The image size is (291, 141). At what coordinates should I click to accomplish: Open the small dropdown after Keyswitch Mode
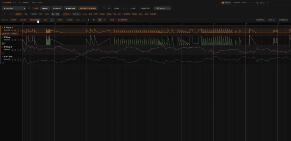pyautogui.click(x=99, y=8)
